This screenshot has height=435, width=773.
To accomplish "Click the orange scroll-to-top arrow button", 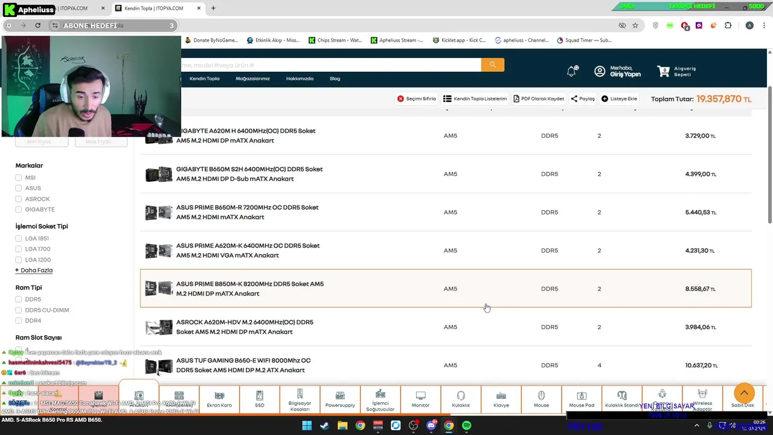I will coord(744,393).
